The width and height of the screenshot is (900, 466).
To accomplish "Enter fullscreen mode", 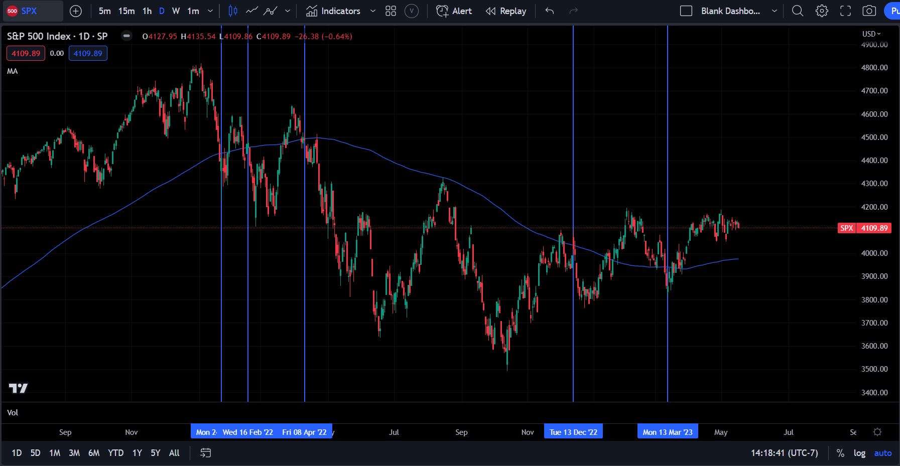I will [846, 11].
